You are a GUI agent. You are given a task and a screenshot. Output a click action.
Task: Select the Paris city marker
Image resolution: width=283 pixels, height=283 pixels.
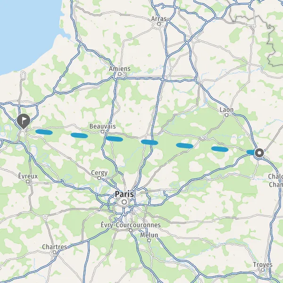(124, 202)
